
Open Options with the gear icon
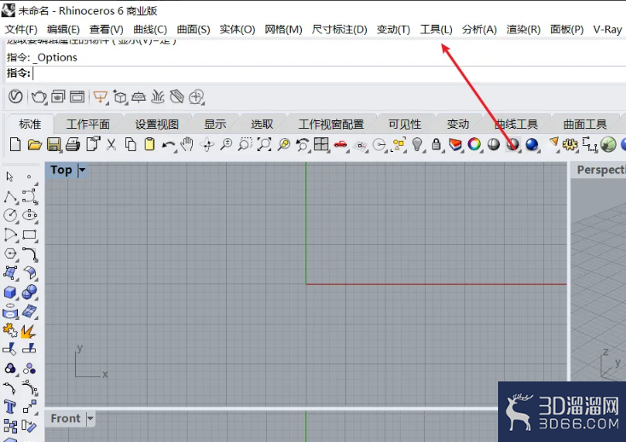(570, 144)
